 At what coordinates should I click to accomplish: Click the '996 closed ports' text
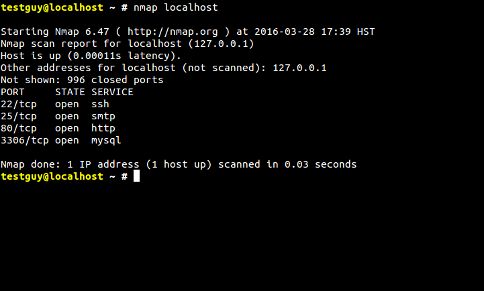tap(115, 80)
